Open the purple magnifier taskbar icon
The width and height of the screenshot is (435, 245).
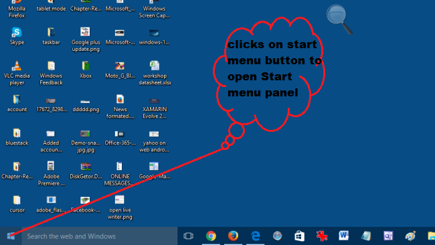click(388, 236)
